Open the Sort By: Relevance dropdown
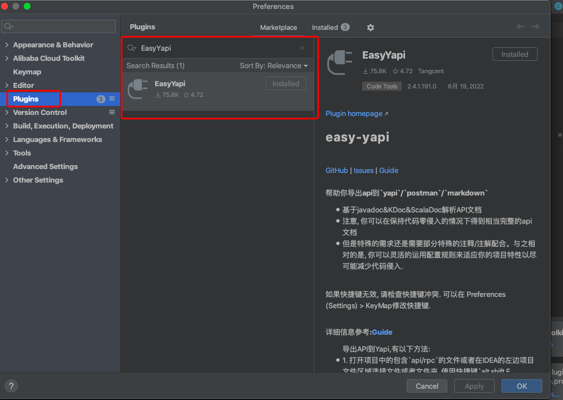This screenshot has height=400, width=563. tap(274, 65)
